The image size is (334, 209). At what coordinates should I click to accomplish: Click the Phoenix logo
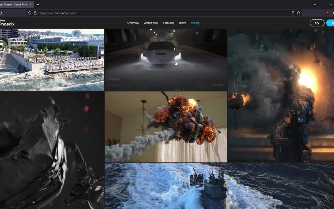pos(7,23)
